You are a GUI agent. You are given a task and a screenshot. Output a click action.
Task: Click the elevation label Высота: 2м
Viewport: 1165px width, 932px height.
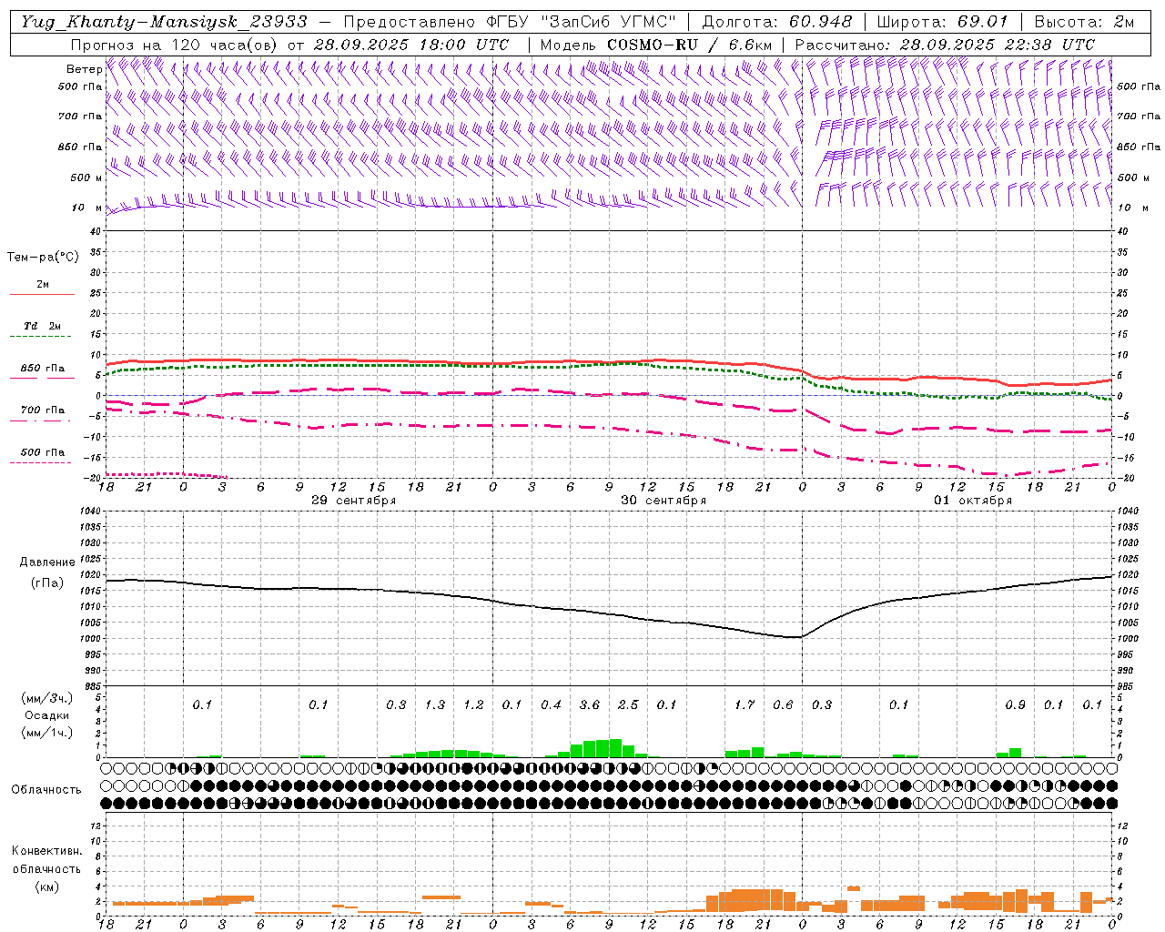1084,21
